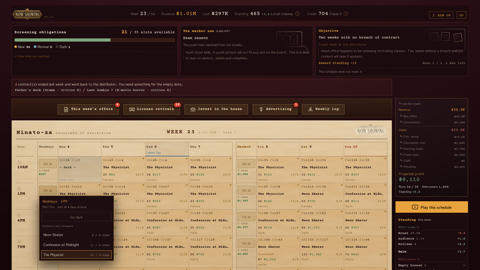The height and width of the screenshot is (270, 480).
Task: Click the dollar icon on Advertising
Action: tap(261, 109)
